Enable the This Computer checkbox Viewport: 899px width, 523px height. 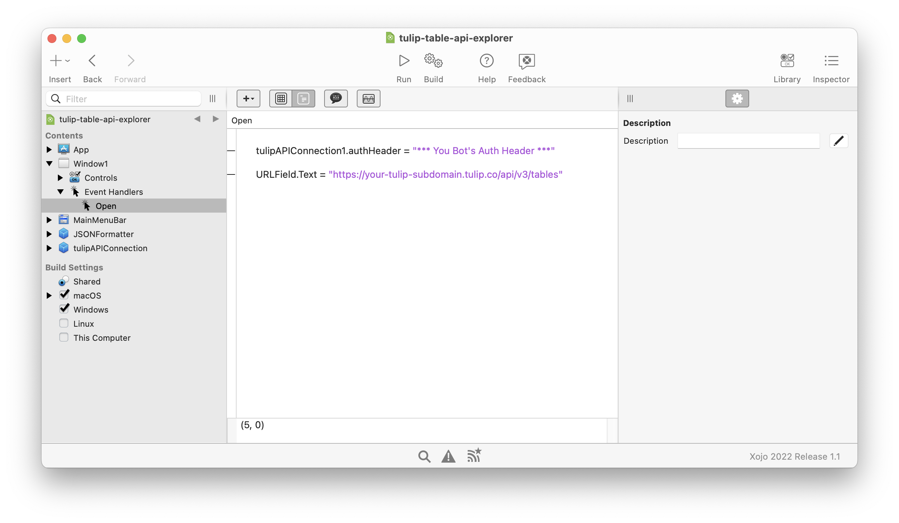pyautogui.click(x=64, y=337)
